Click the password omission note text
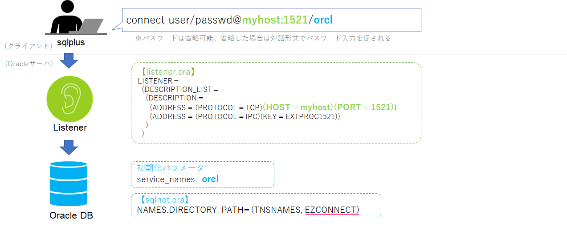Viewport: 567px width, 251px height. click(x=263, y=38)
